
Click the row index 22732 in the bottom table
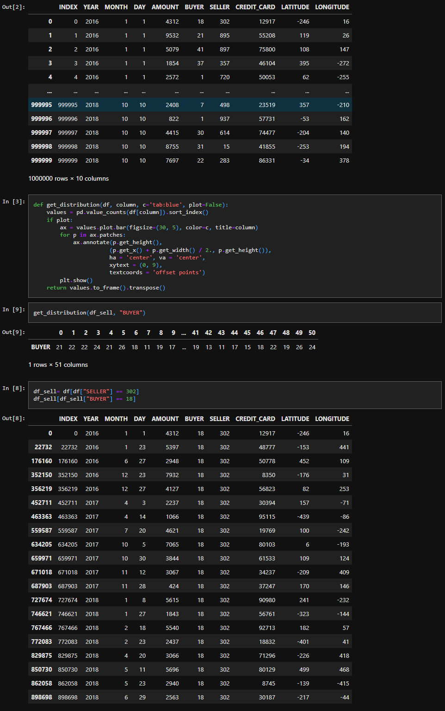pyautogui.click(x=43, y=447)
